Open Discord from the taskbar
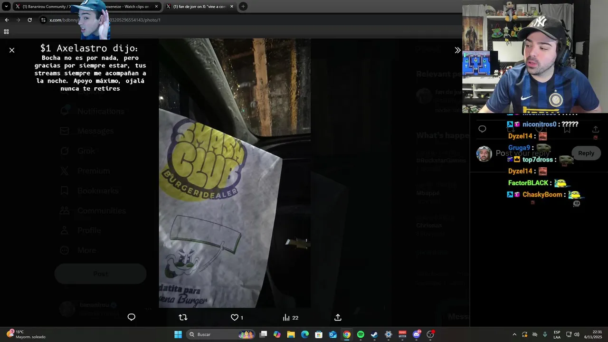 tap(417, 334)
